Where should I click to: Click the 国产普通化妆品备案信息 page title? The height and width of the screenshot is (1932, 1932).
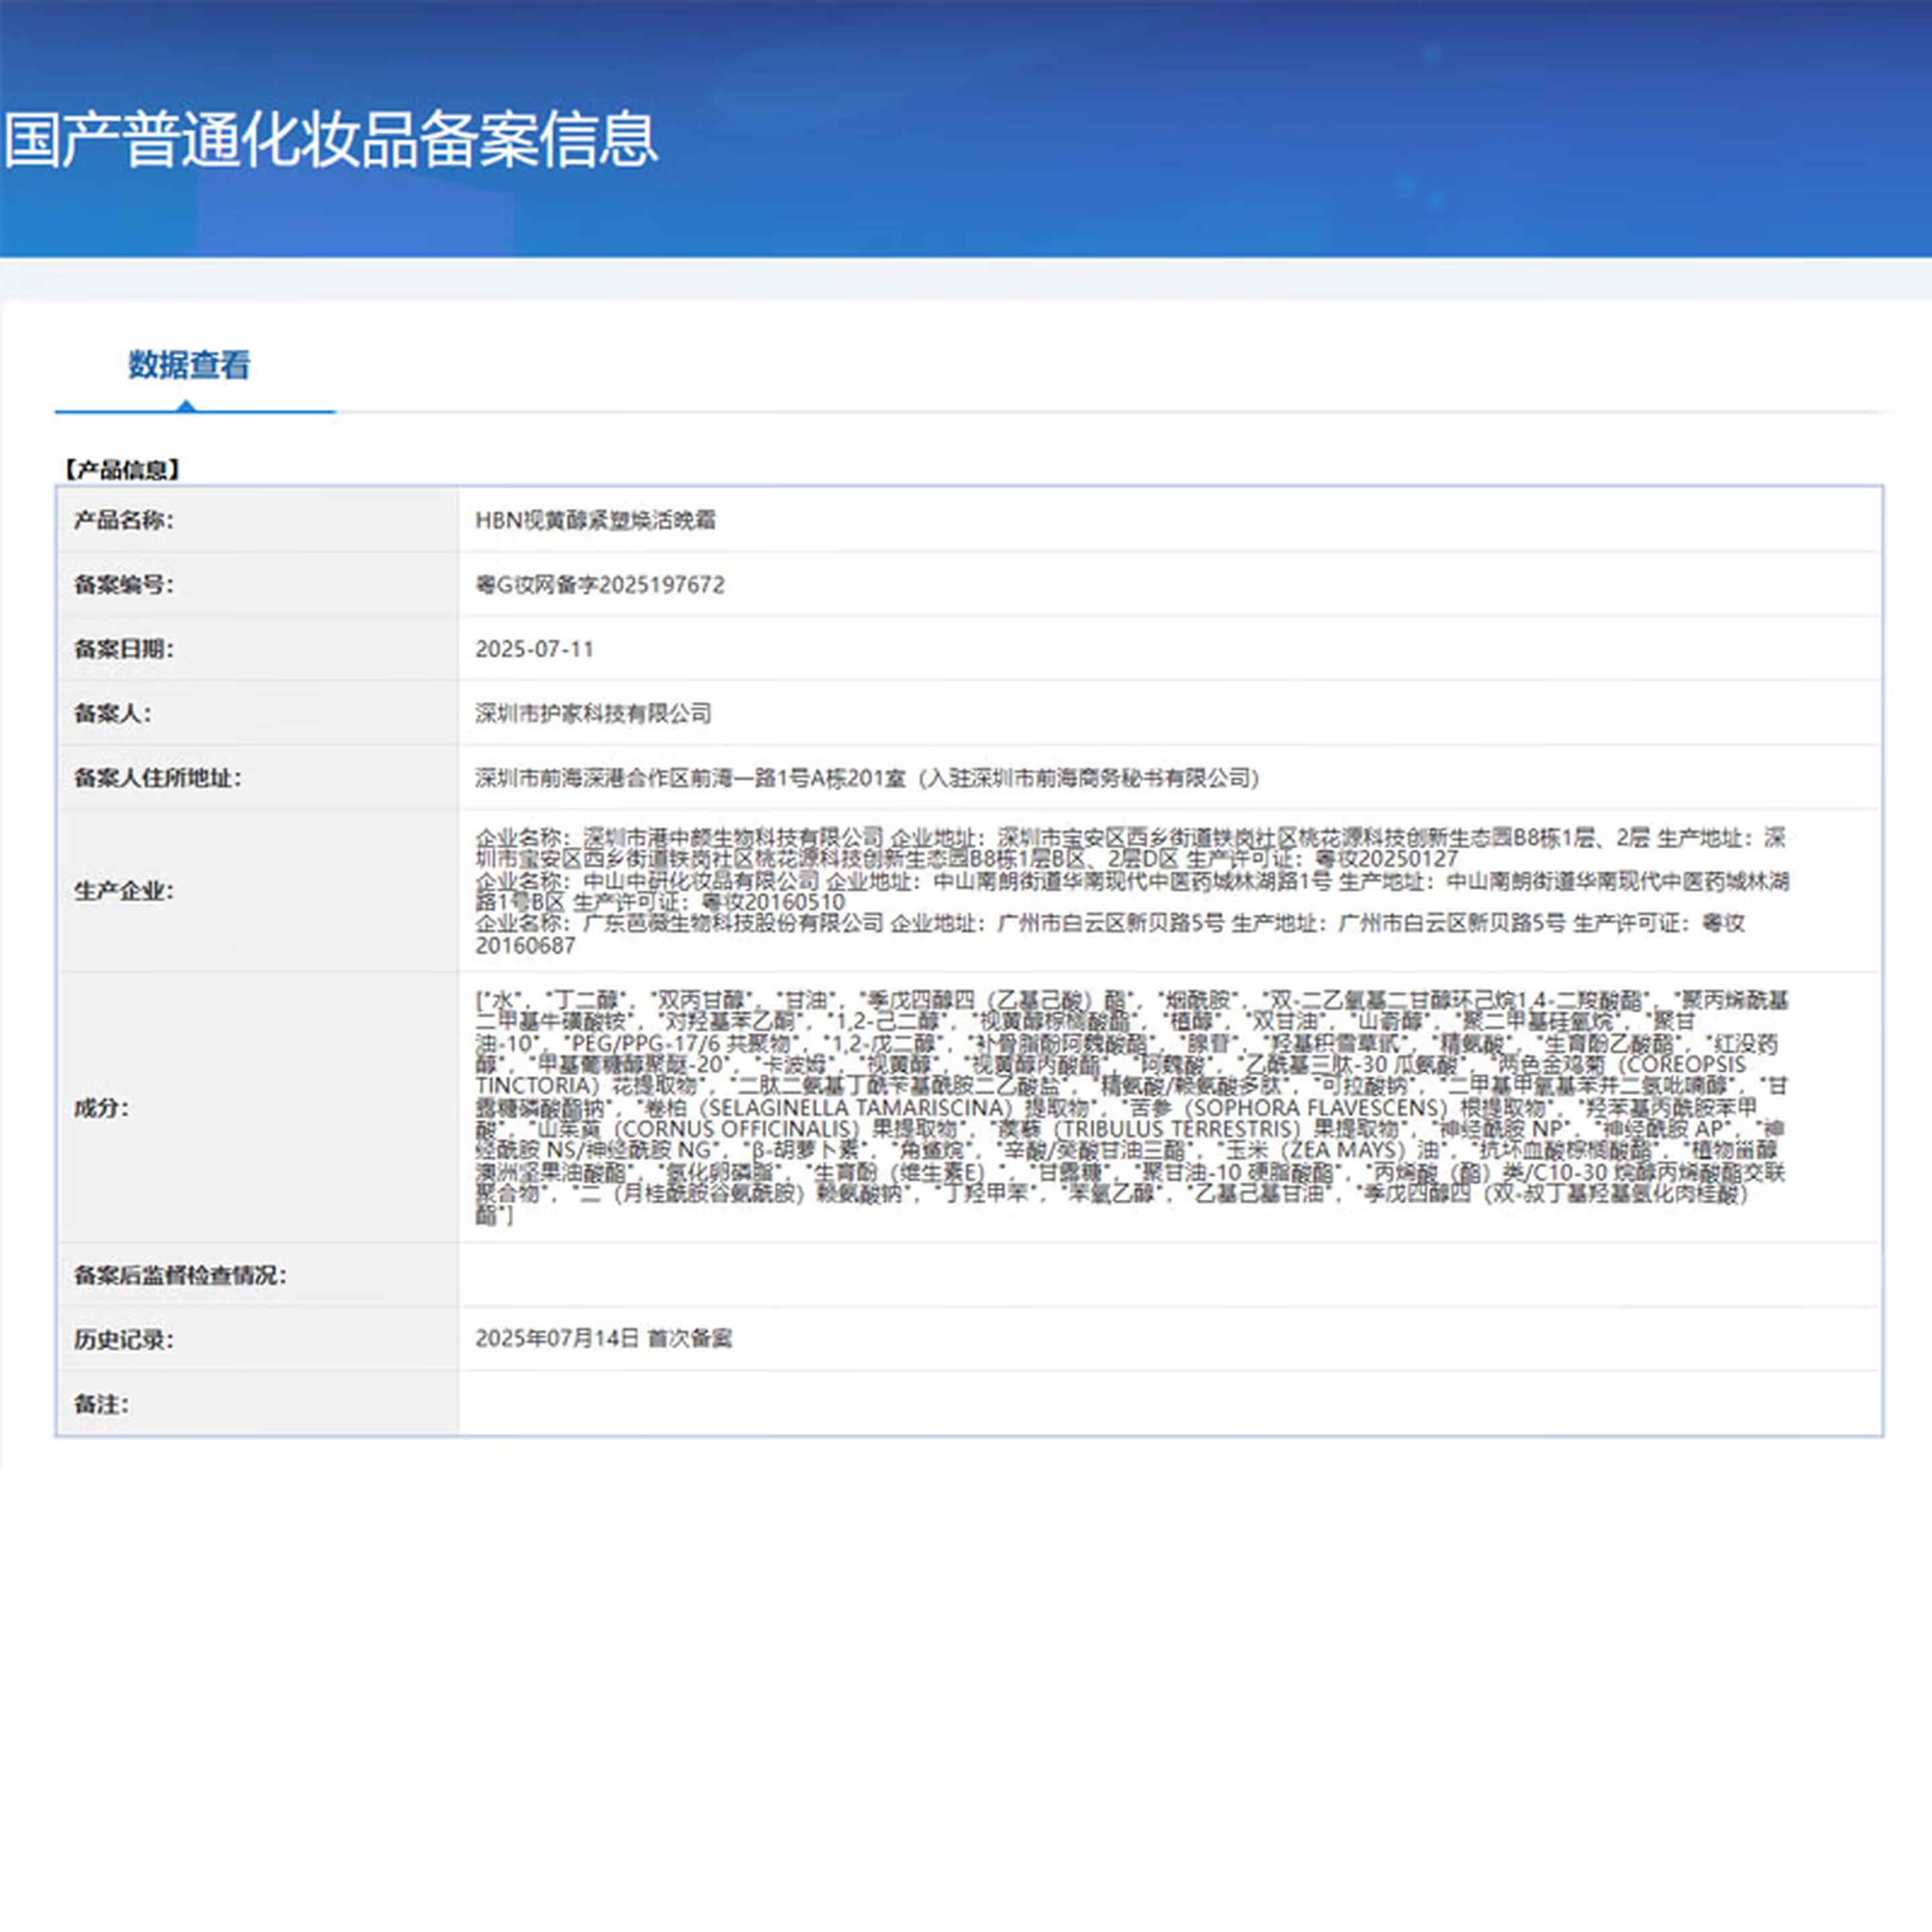point(331,139)
